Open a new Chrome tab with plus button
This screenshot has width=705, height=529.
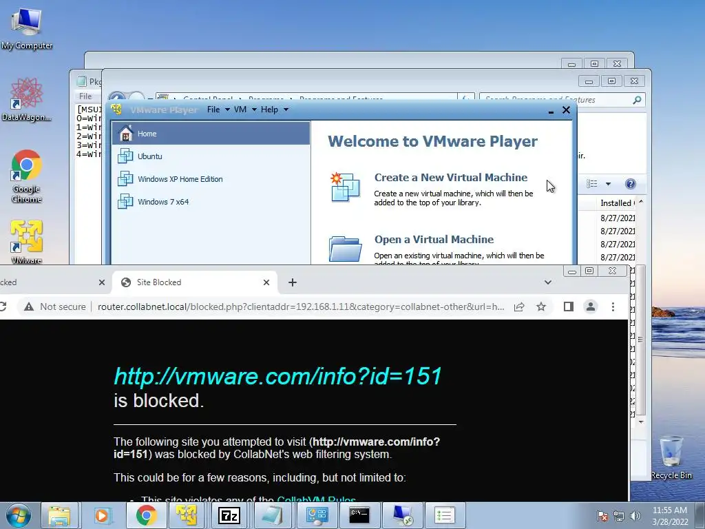tap(292, 282)
